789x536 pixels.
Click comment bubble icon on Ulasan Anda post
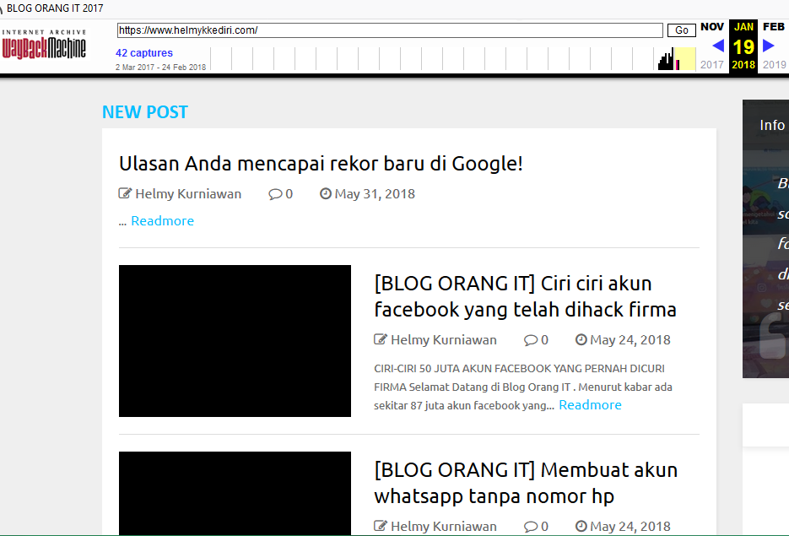click(275, 194)
